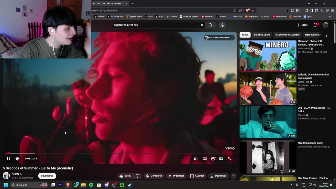
Task: Start voice search with microphone icon
Action: point(222,25)
